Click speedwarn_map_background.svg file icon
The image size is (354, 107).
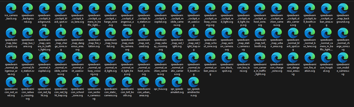point(343,8)
